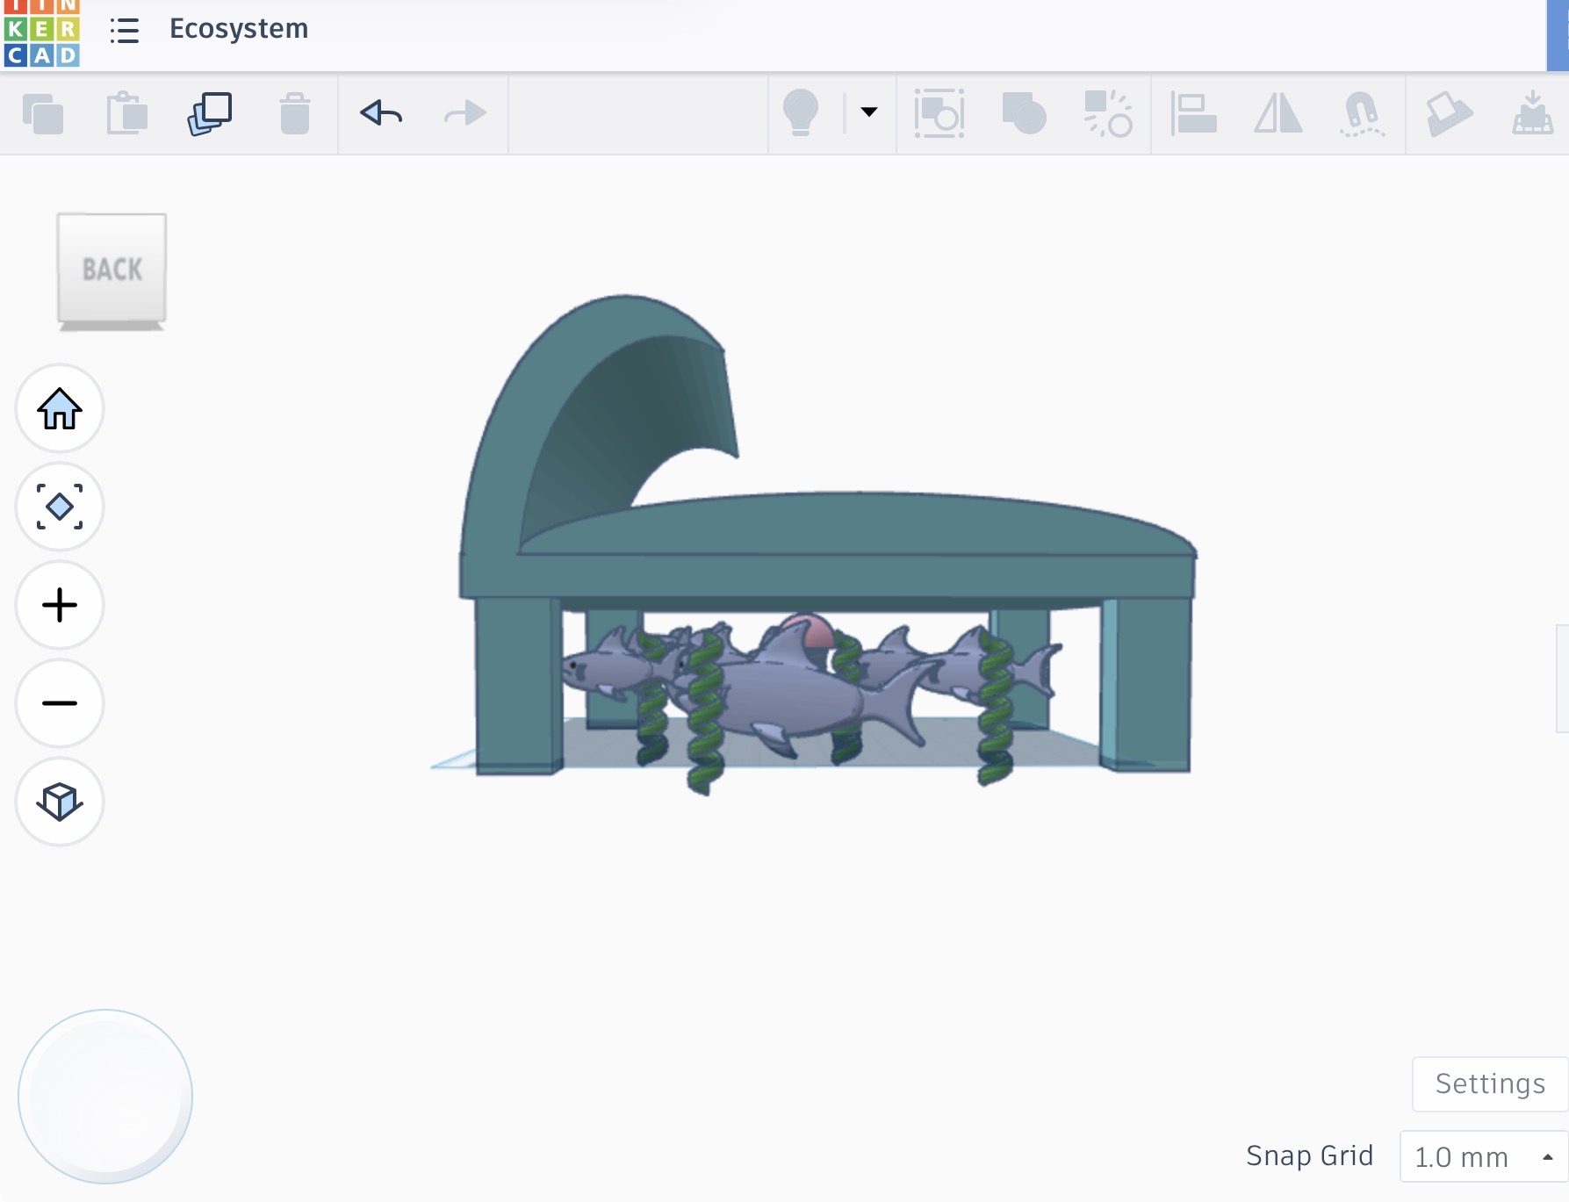
Task: Click the Copy toolbar icon
Action: pos(42,113)
